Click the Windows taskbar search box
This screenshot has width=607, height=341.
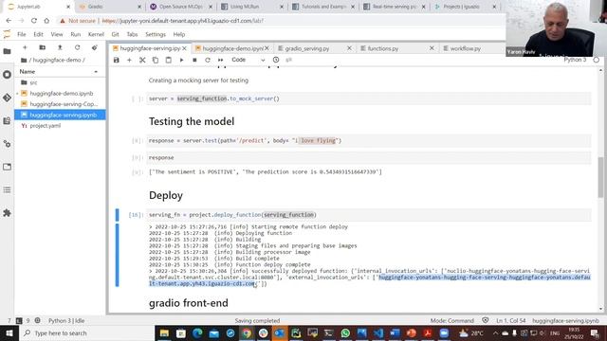(86, 332)
